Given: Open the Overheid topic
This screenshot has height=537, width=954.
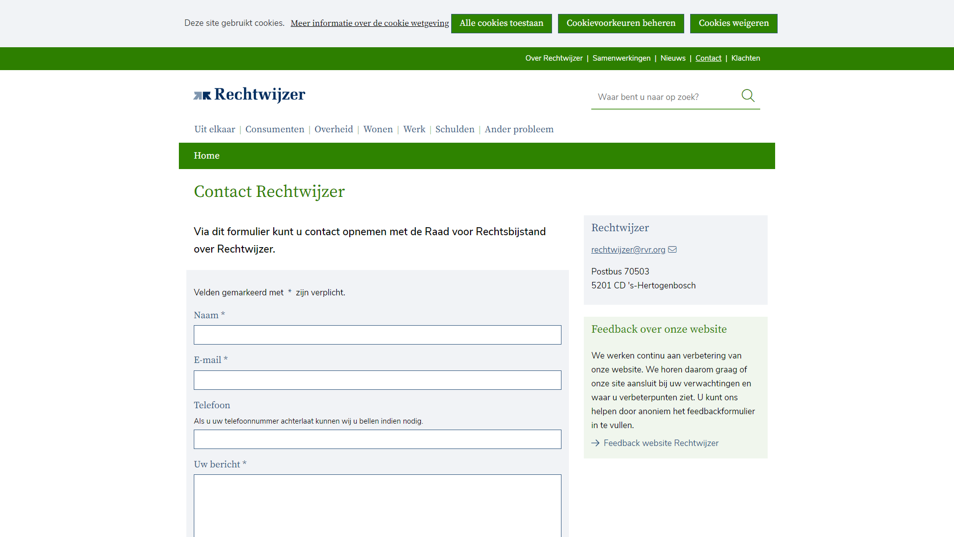Looking at the screenshot, I should click(334, 129).
